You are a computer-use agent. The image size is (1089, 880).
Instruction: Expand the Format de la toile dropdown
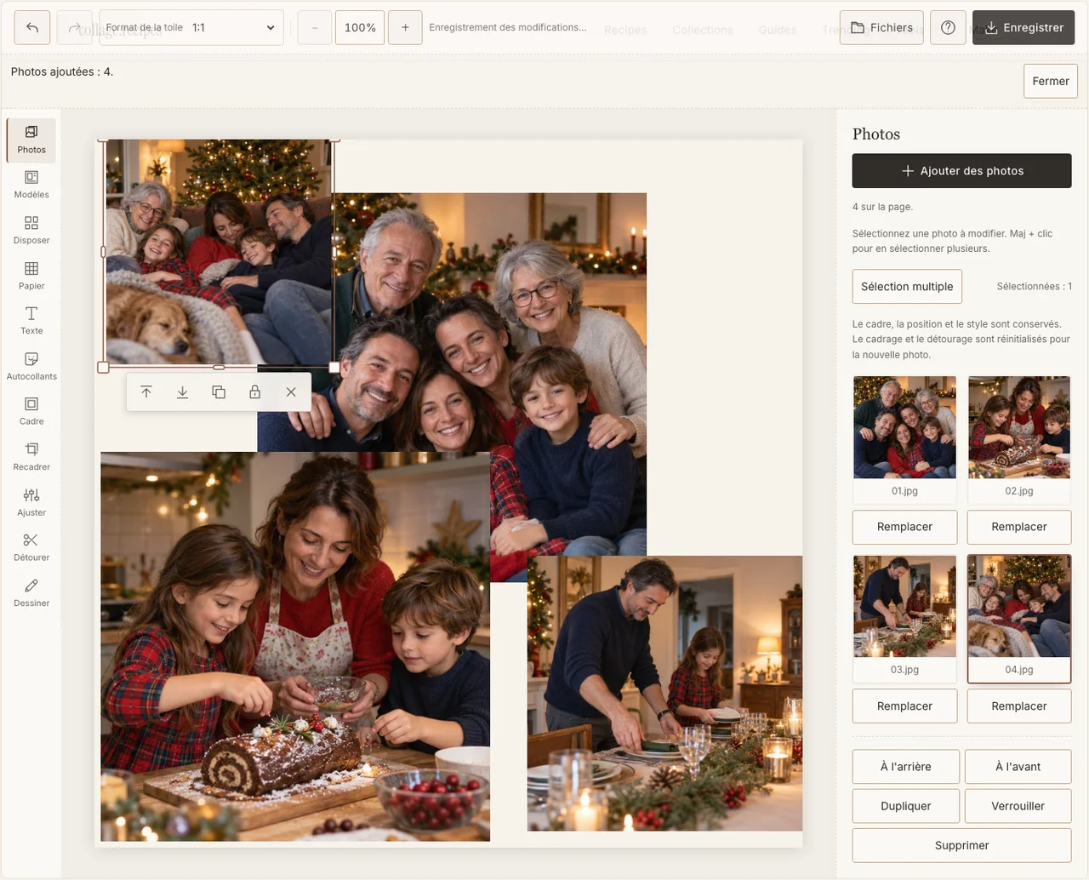[x=191, y=27]
